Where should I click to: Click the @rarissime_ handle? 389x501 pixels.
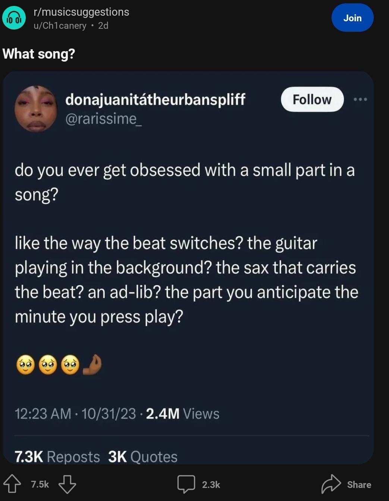(x=103, y=119)
